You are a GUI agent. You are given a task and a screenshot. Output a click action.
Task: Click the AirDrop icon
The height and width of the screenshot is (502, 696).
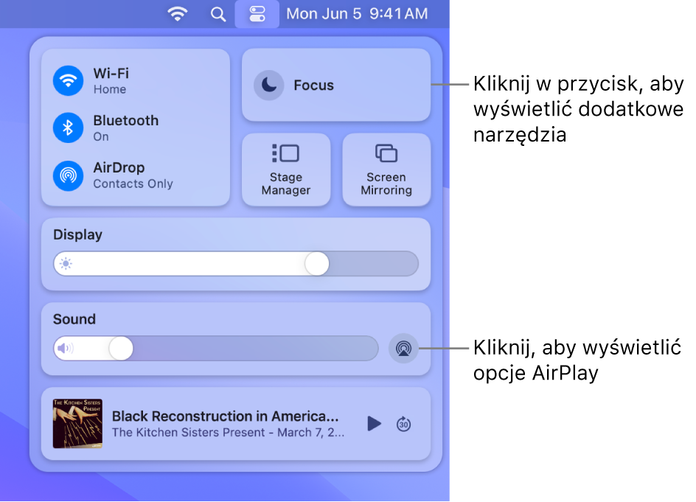click(68, 175)
